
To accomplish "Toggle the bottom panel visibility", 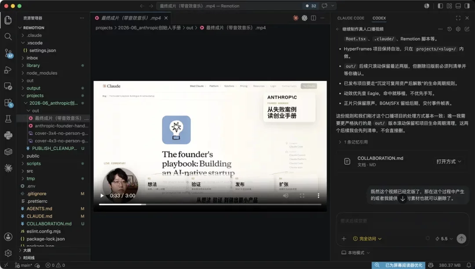I will pyautogui.click(x=458, y=6).
